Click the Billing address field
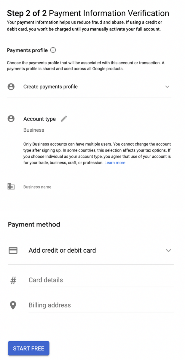Screen dimensions: 185x360 [101, 305]
